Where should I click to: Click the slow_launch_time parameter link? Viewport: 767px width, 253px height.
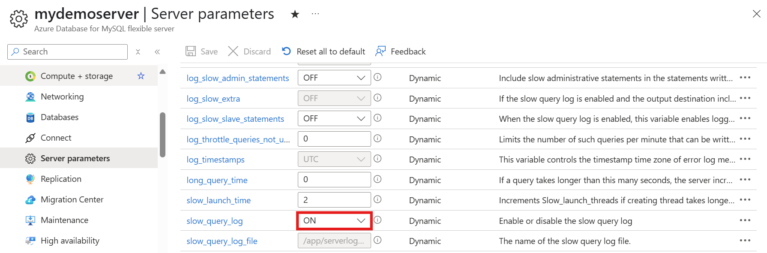(x=219, y=200)
